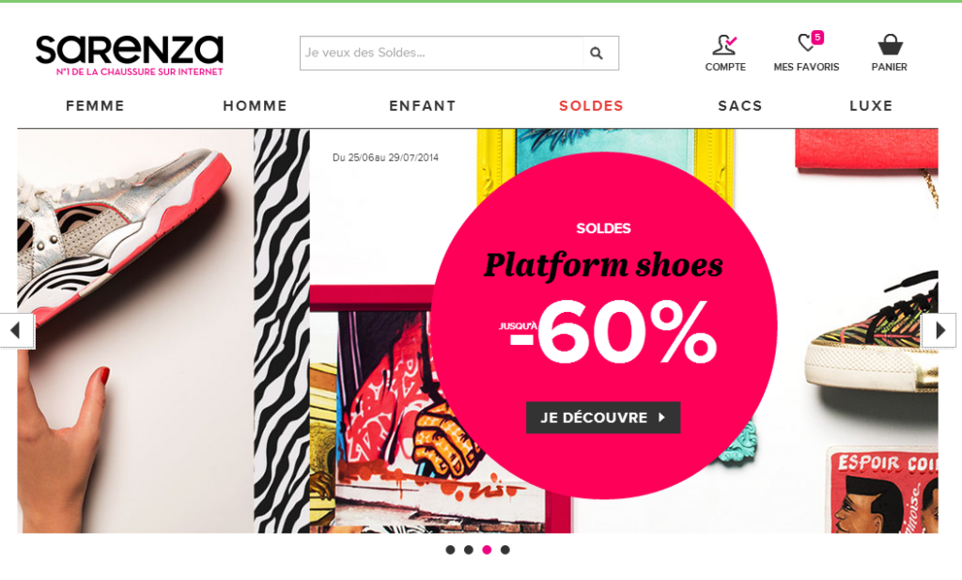Open the Compte account icon
962x580 pixels.
[725, 45]
